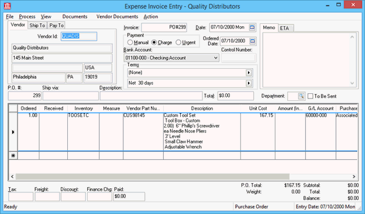Click the right arrow on horizontal scrollbar
Screen dimensions: 365x214
click(x=354, y=177)
